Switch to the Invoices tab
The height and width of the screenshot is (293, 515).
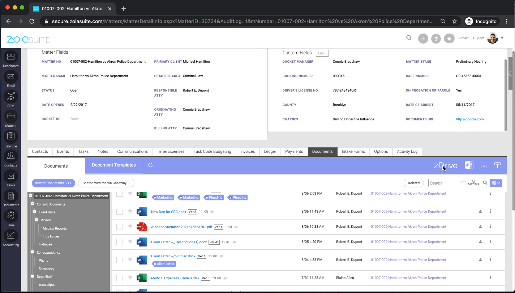click(248, 151)
